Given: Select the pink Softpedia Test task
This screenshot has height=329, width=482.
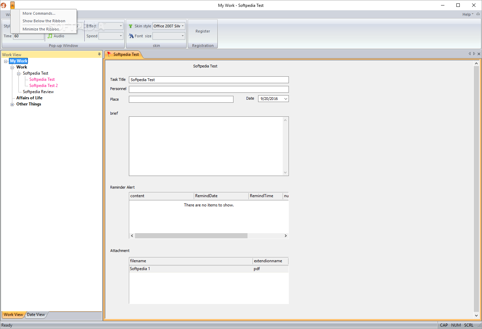Looking at the screenshot, I should pyautogui.click(x=42, y=79).
